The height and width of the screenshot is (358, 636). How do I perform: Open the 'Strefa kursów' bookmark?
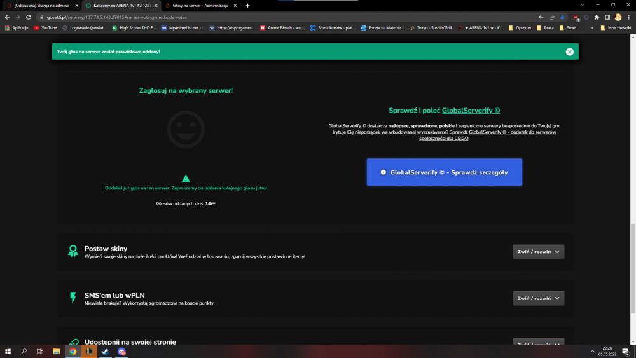[x=333, y=28]
